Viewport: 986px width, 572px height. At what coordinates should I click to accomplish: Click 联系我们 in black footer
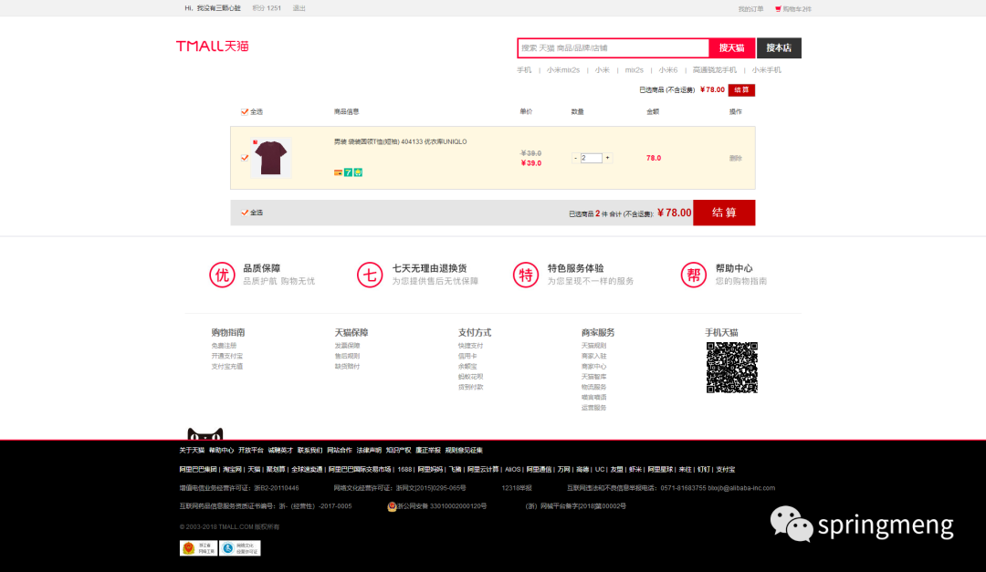click(x=310, y=450)
